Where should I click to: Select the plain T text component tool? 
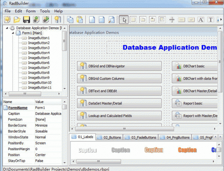point(211,19)
